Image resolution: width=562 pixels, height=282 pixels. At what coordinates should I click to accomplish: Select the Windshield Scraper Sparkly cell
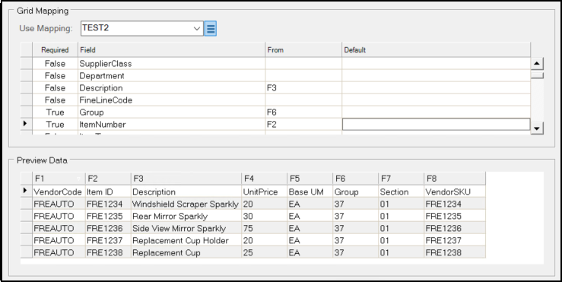coord(186,204)
